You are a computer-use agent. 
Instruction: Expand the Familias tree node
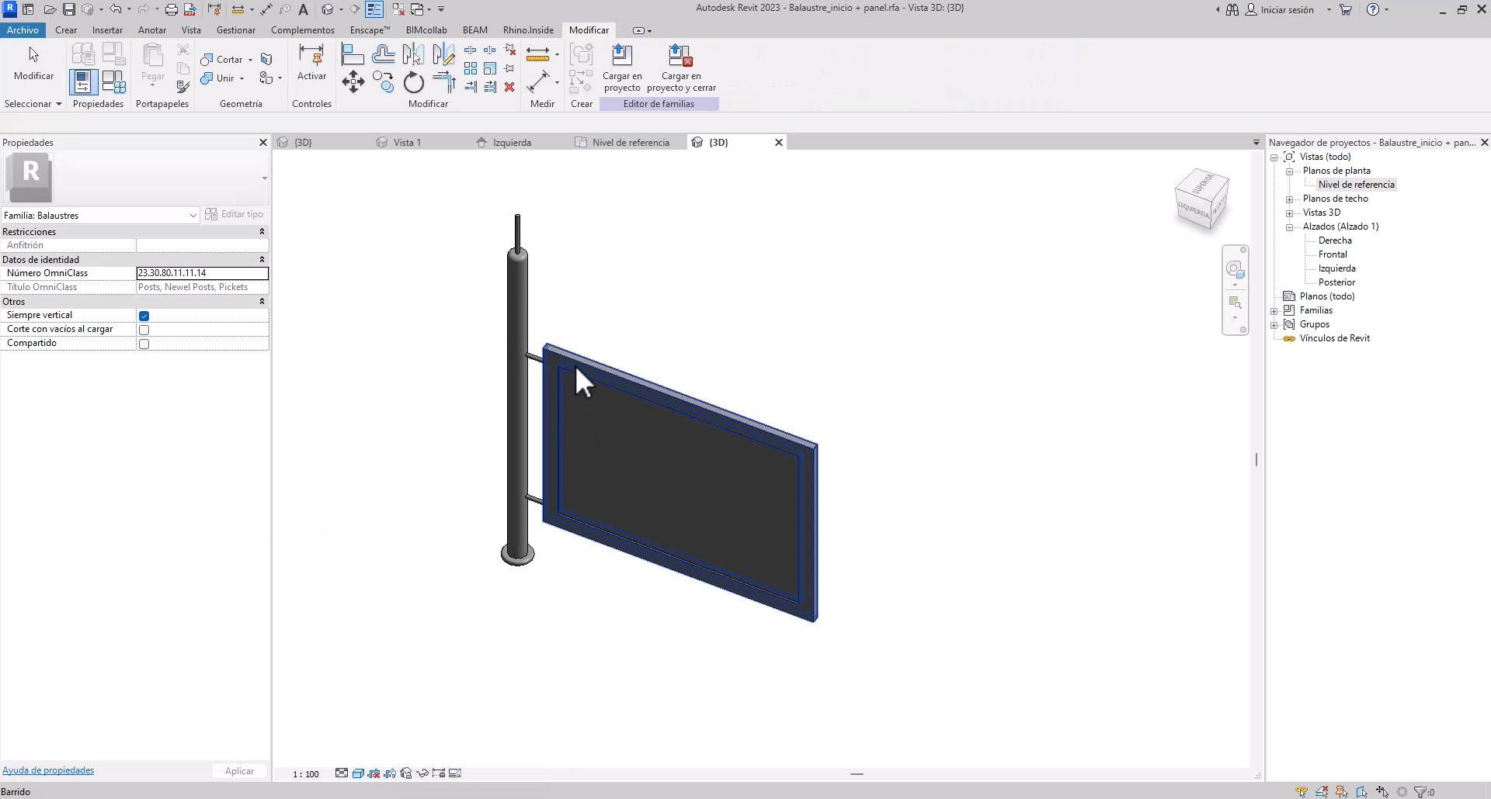coord(1274,311)
